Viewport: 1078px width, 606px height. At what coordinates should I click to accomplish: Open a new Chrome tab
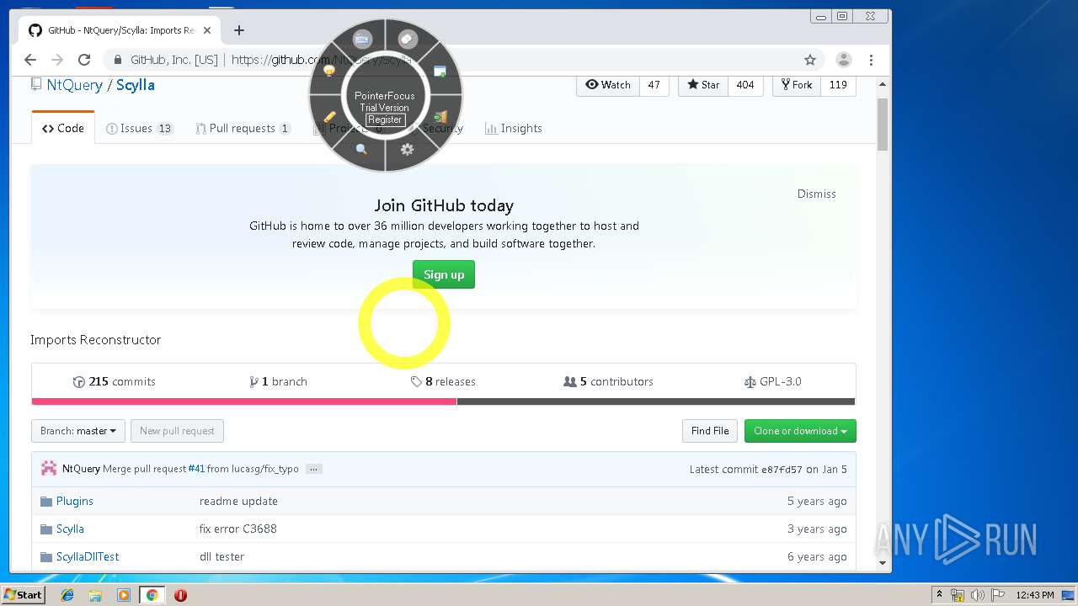239,30
